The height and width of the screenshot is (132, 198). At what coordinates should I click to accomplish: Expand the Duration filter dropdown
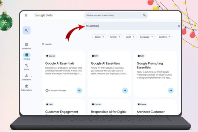[164, 37]
